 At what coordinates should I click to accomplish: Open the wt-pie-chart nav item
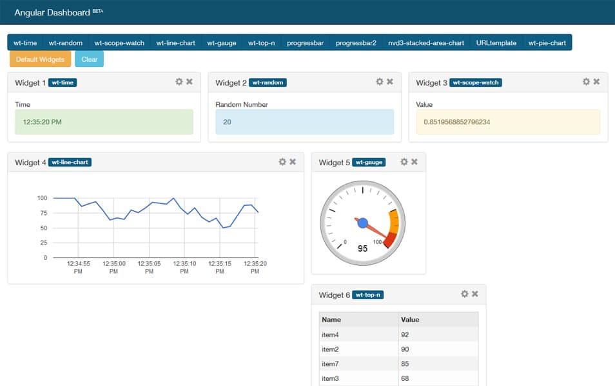tap(547, 42)
